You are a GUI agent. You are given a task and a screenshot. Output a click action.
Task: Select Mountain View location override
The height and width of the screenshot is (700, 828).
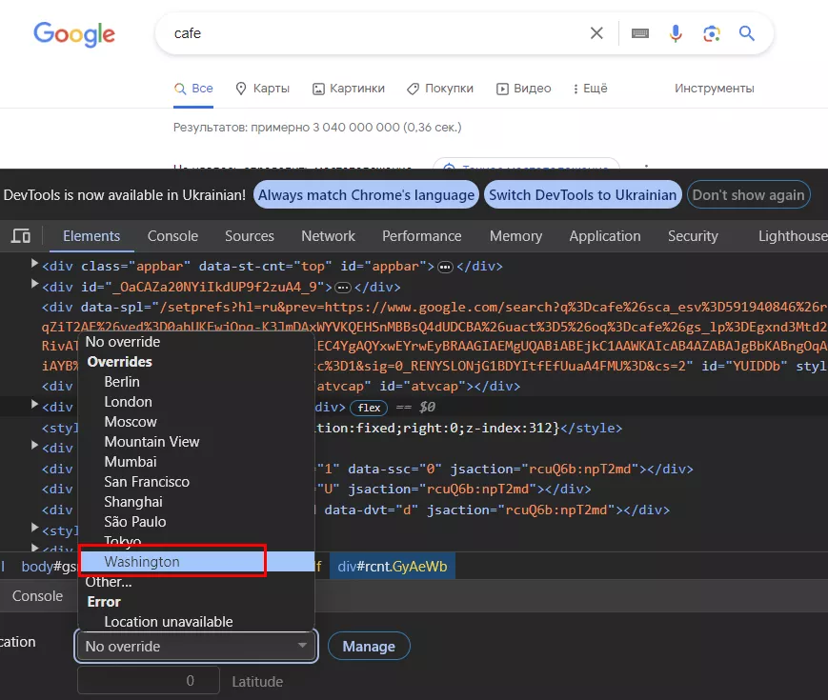coord(196,442)
